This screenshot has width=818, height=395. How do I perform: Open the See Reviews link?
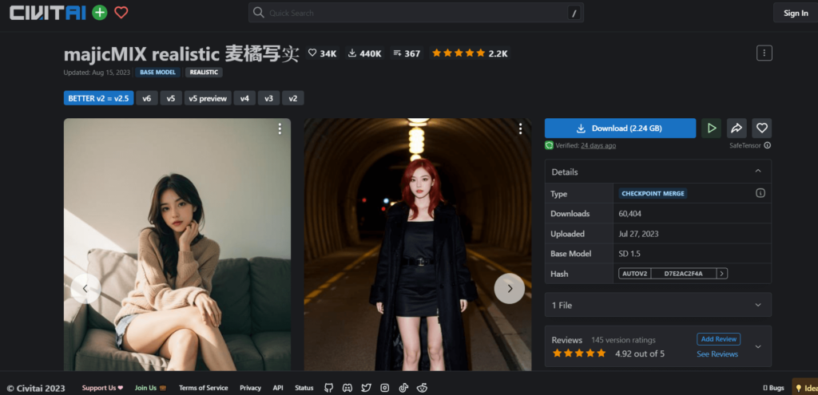717,354
